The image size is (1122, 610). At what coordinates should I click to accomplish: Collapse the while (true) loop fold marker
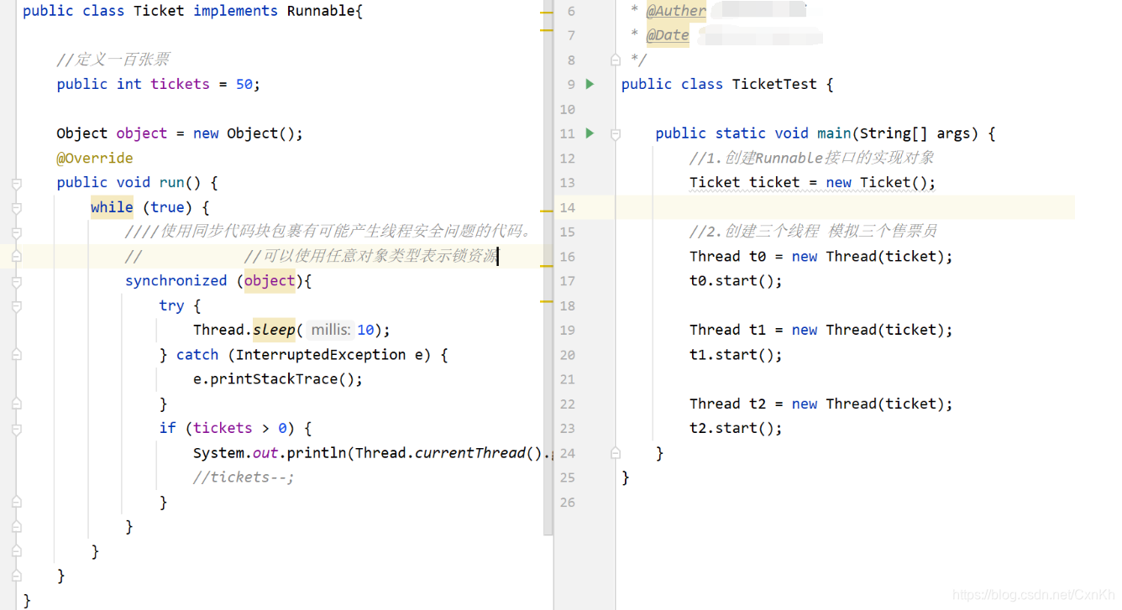[17, 207]
